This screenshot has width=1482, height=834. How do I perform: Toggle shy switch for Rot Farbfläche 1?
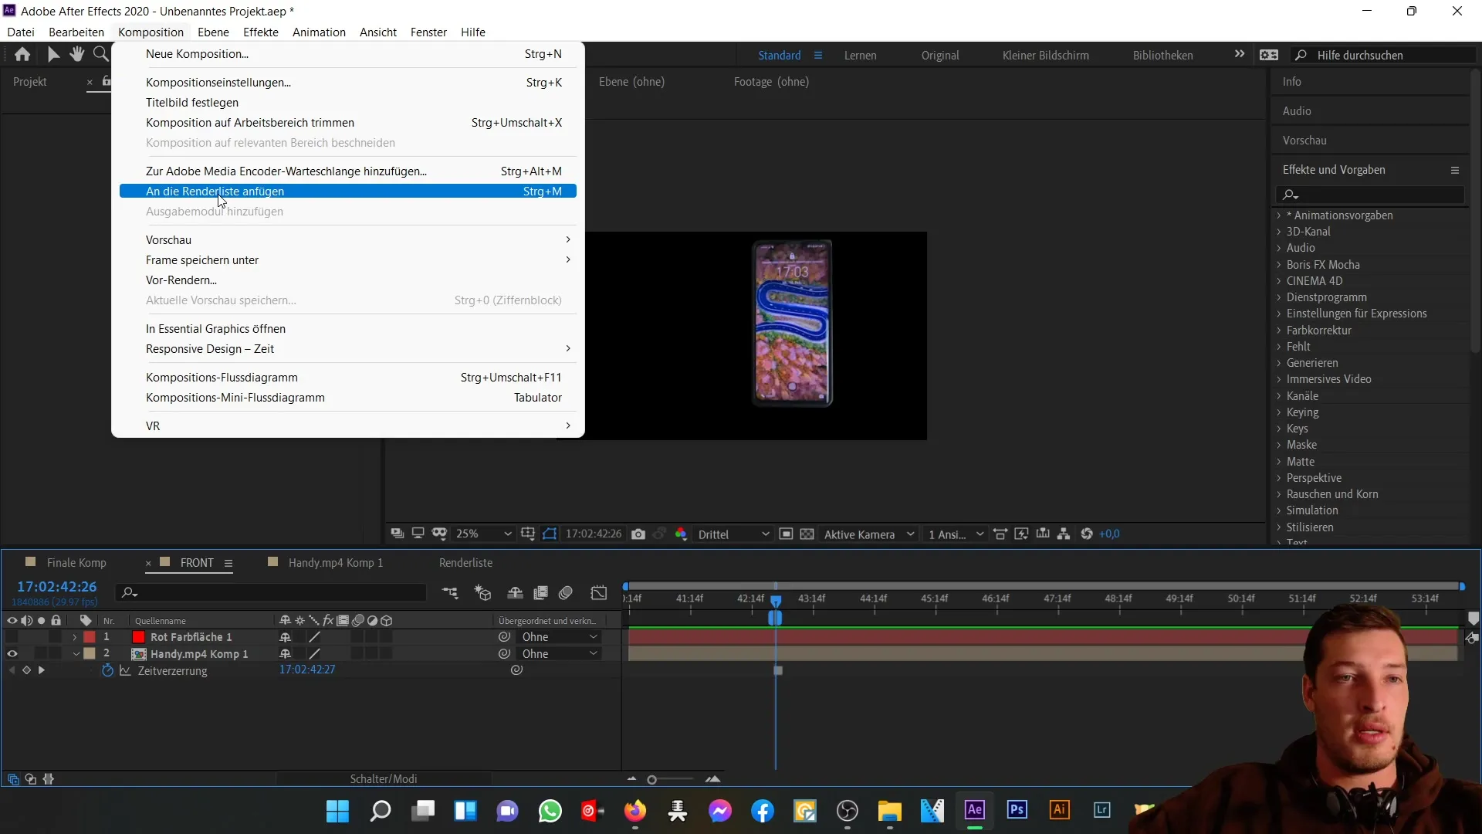click(285, 637)
